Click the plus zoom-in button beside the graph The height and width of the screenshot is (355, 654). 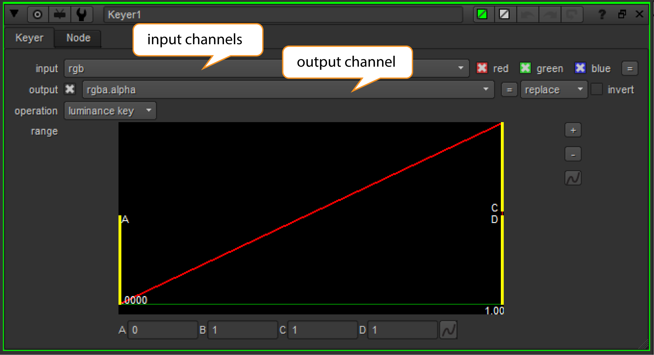point(573,130)
